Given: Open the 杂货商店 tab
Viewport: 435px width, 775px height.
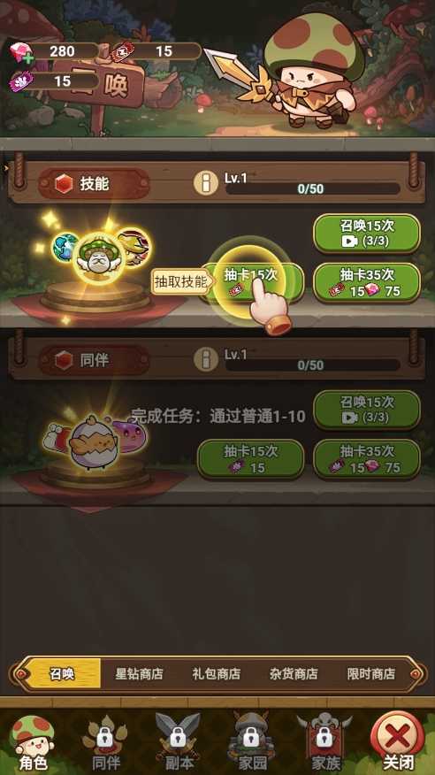Looking at the screenshot, I should pyautogui.click(x=294, y=673).
